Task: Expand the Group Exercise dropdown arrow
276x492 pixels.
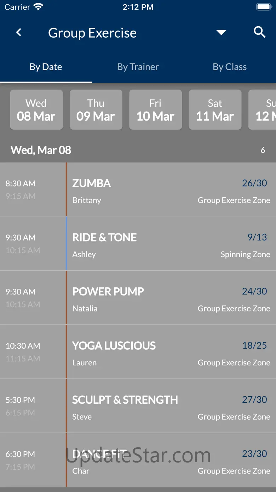Action: 221,33
